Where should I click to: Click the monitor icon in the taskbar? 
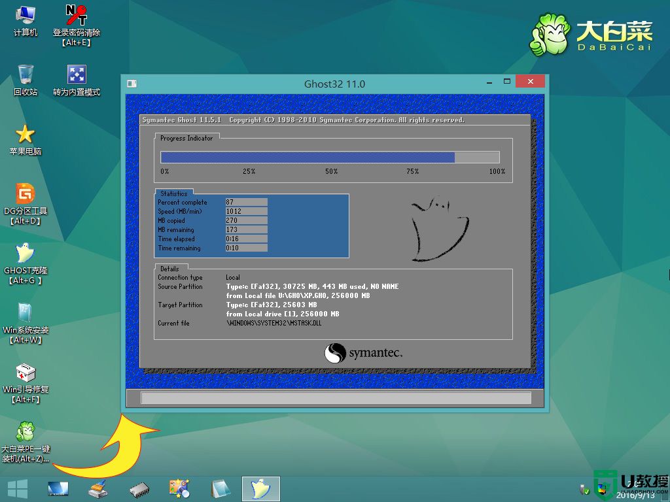point(58,489)
